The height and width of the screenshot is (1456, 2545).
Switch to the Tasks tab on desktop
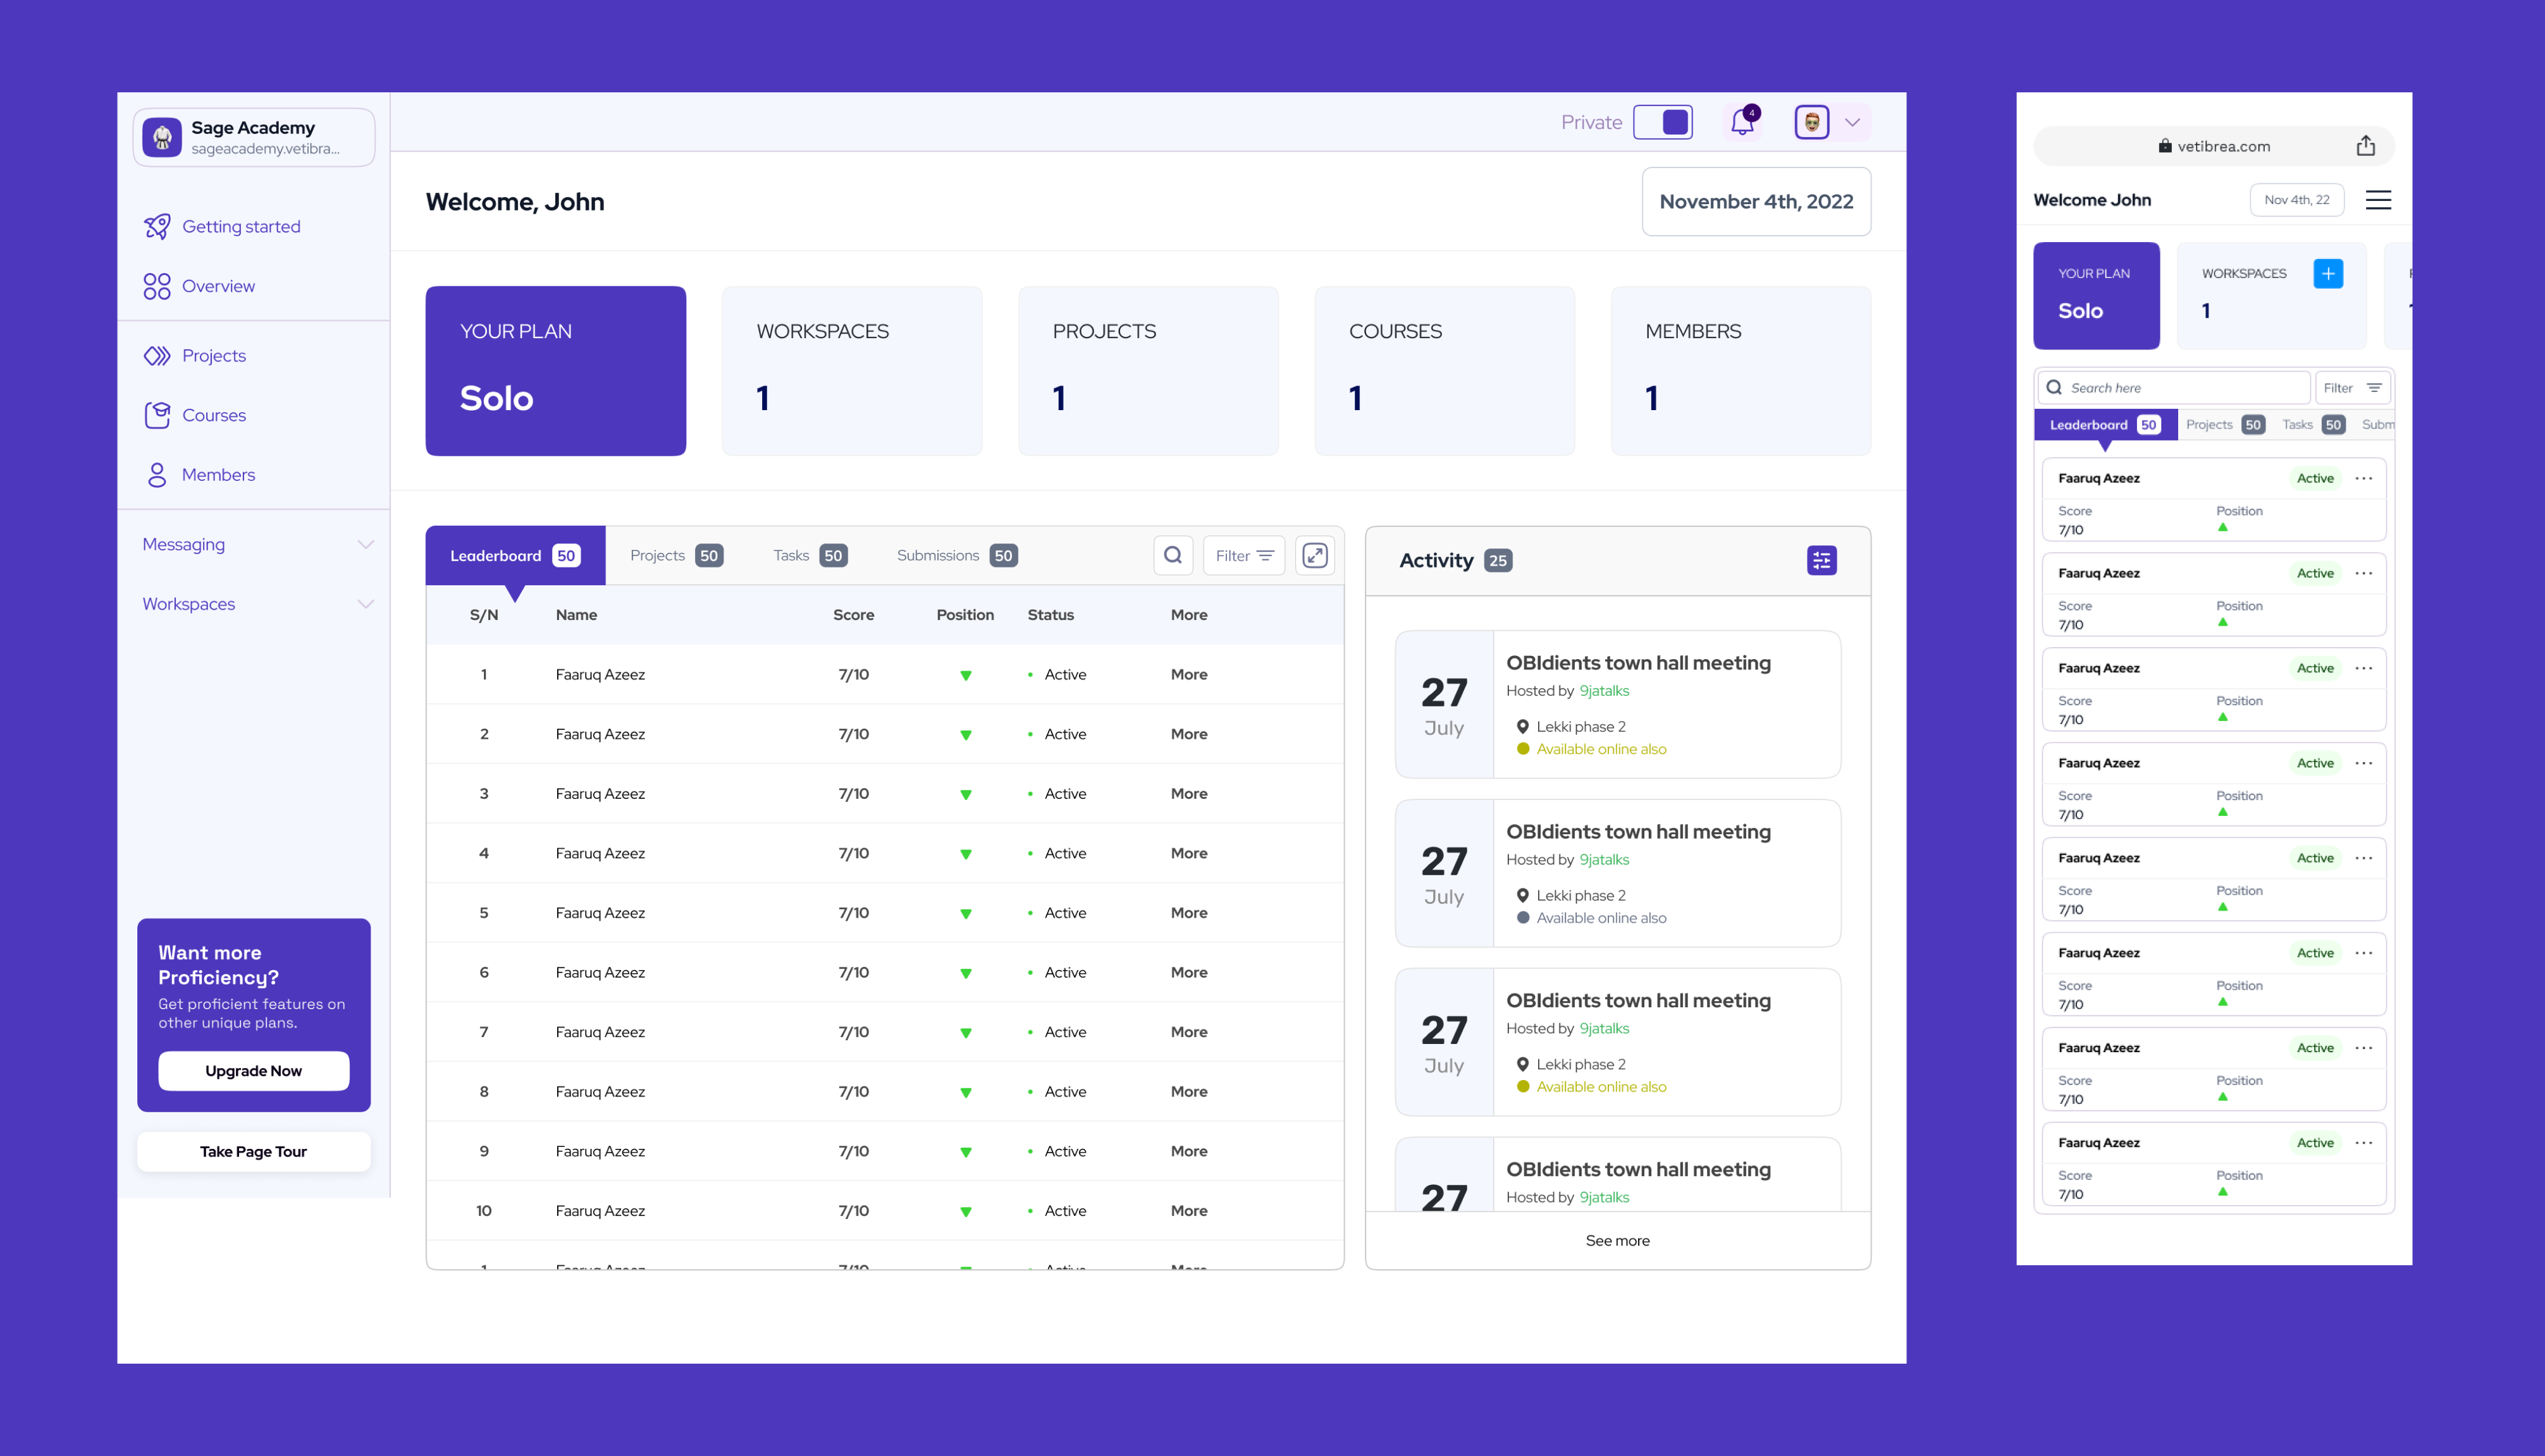click(810, 556)
